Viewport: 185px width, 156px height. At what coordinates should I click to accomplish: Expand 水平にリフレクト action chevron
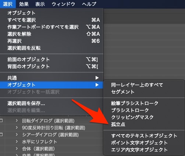click(17, 142)
